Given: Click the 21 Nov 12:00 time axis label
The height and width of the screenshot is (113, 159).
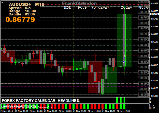Looking at the screenshot, I should (123, 111).
